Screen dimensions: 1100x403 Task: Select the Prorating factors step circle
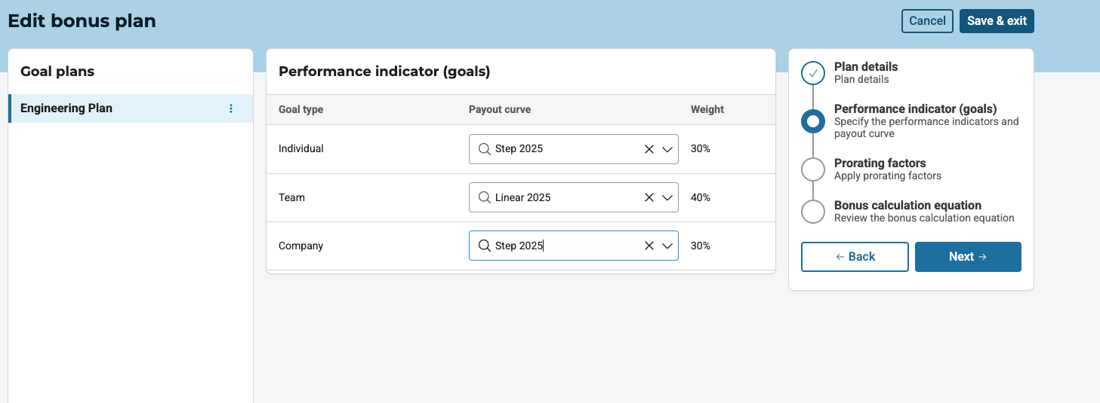click(813, 169)
